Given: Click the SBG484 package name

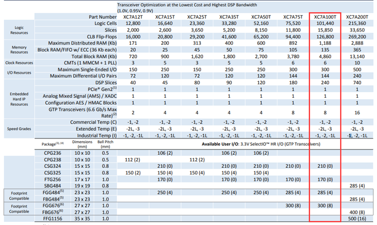Looking at the screenshot, I should click(52, 186).
